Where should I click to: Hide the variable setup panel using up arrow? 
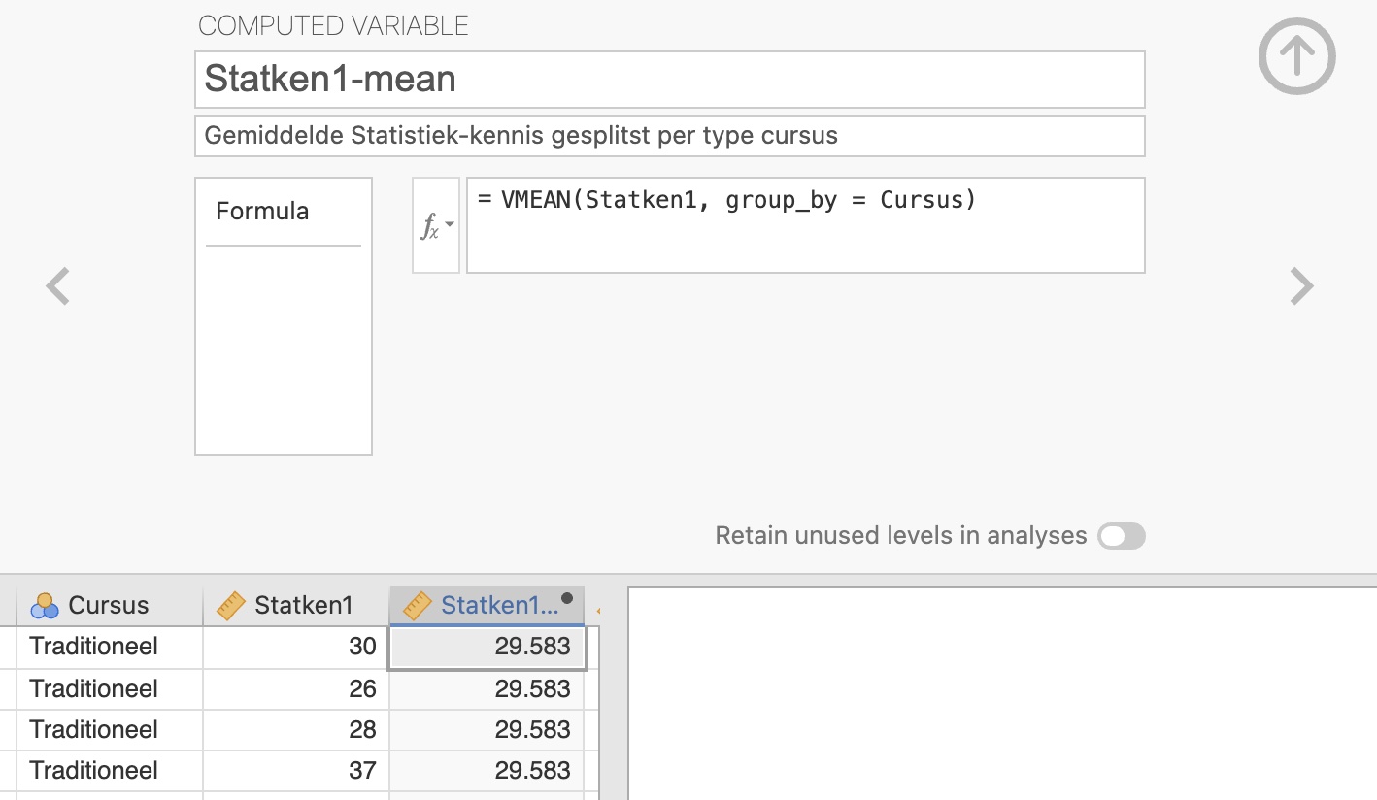pyautogui.click(x=1296, y=56)
